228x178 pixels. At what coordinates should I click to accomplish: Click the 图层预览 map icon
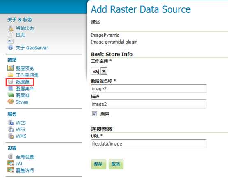click(x=10, y=68)
